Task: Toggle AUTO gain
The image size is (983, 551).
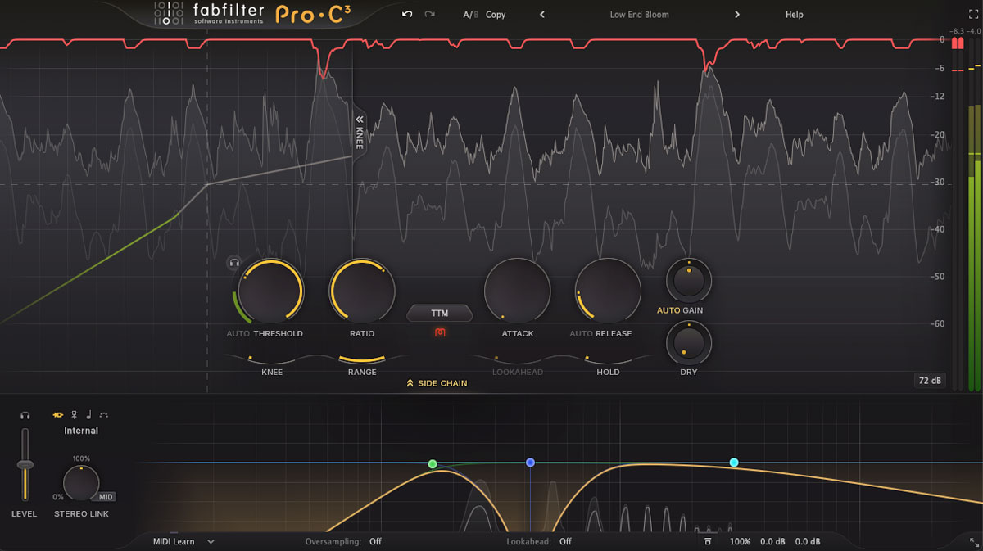Action: point(668,311)
